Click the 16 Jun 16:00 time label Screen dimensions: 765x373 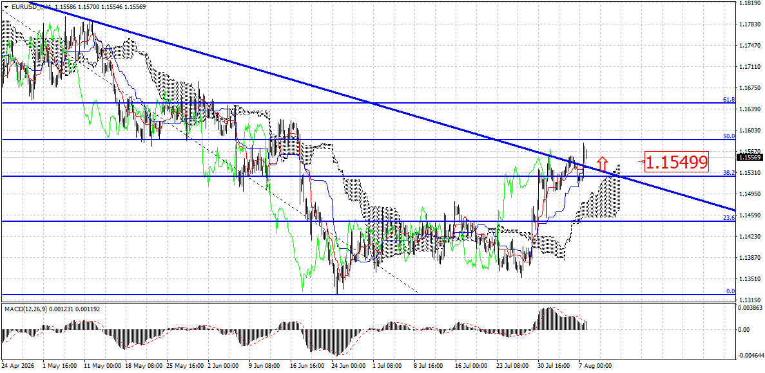(306, 365)
